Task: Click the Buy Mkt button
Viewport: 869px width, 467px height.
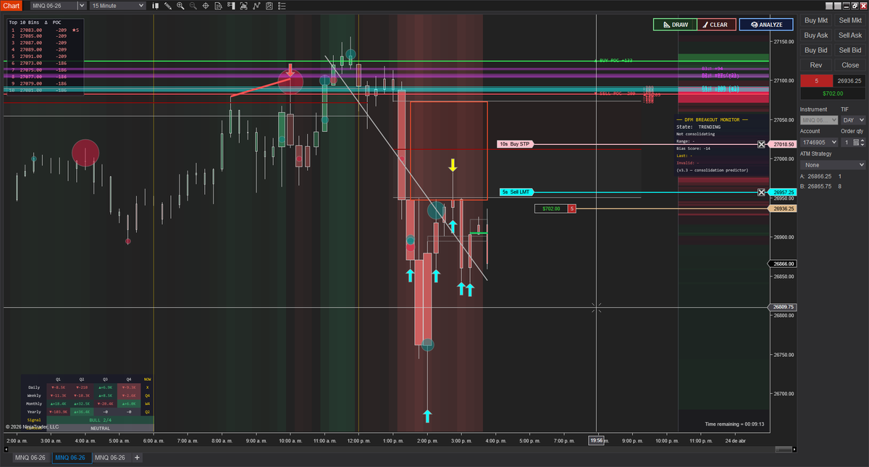Action: click(x=816, y=21)
